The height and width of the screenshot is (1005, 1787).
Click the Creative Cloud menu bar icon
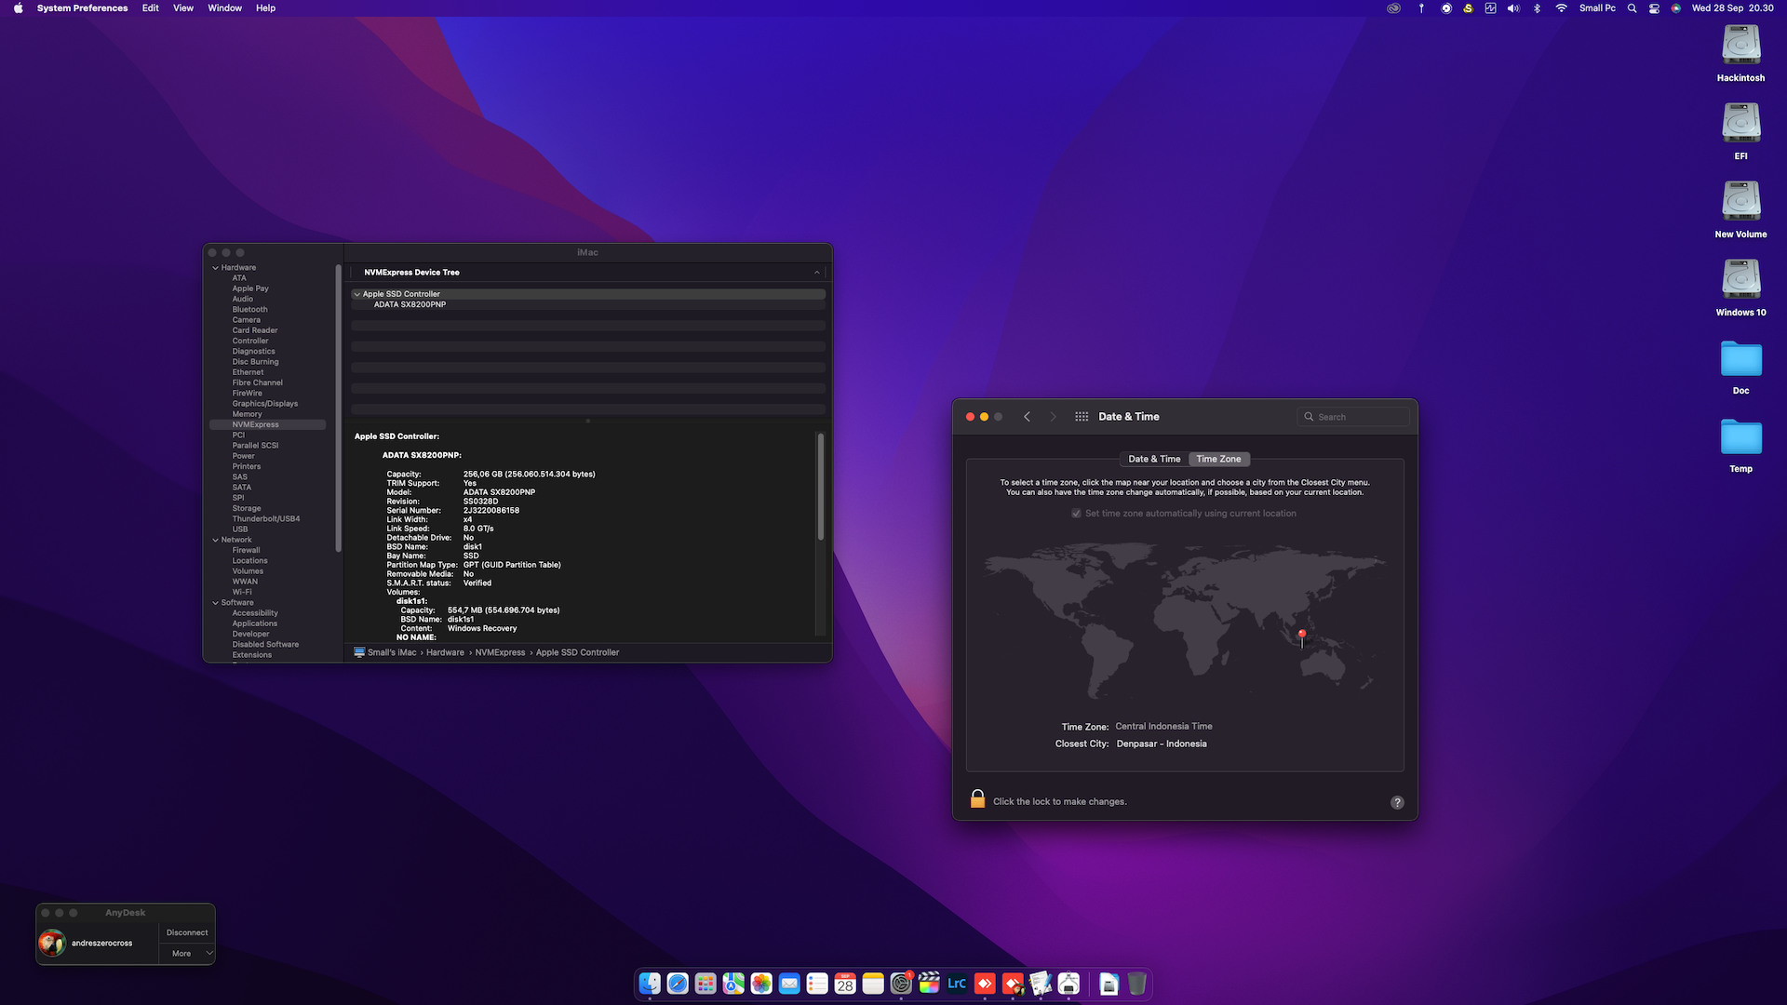click(1393, 8)
